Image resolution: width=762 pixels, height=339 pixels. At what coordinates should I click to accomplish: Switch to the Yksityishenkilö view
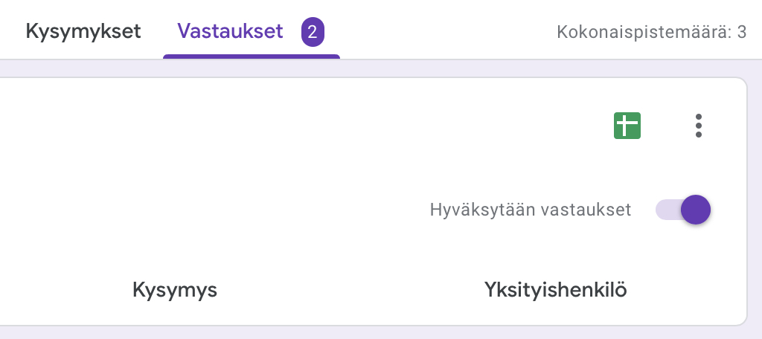[555, 290]
